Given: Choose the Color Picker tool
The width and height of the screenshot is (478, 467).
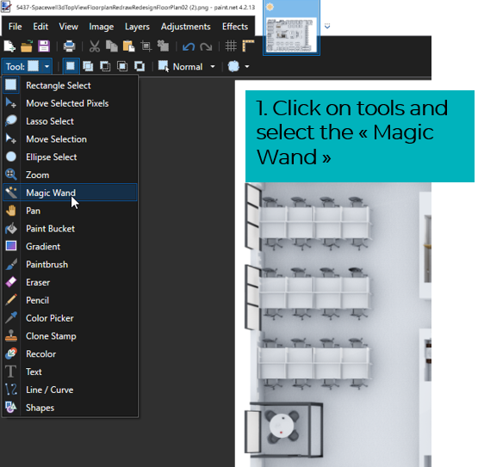Looking at the screenshot, I should tap(70, 318).
